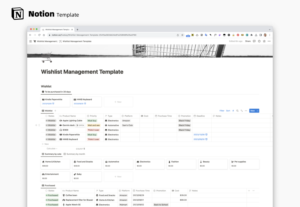The image size is (300, 207).
Task: Select the Summary by cate tab
Action: [51, 154]
